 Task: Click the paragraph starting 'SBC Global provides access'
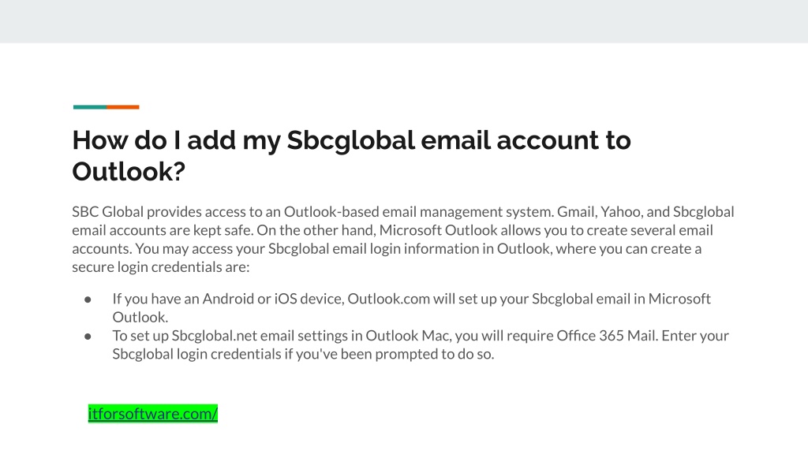click(x=403, y=240)
